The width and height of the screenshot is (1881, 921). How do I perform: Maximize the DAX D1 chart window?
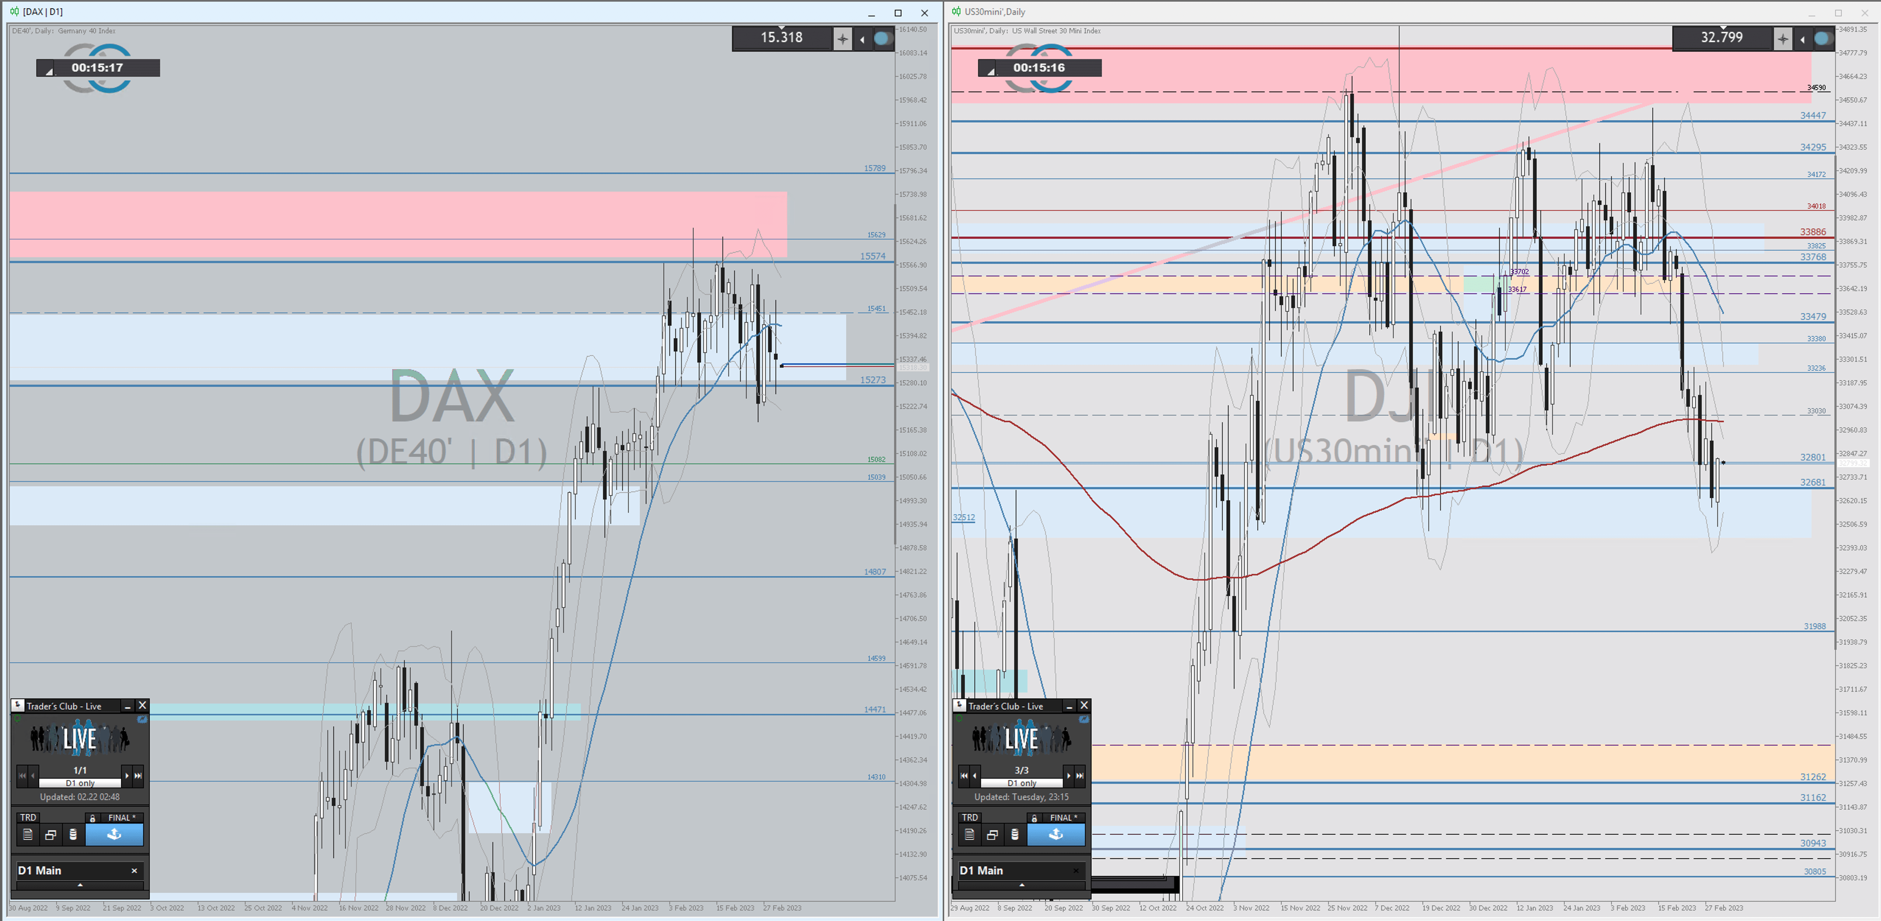click(898, 13)
